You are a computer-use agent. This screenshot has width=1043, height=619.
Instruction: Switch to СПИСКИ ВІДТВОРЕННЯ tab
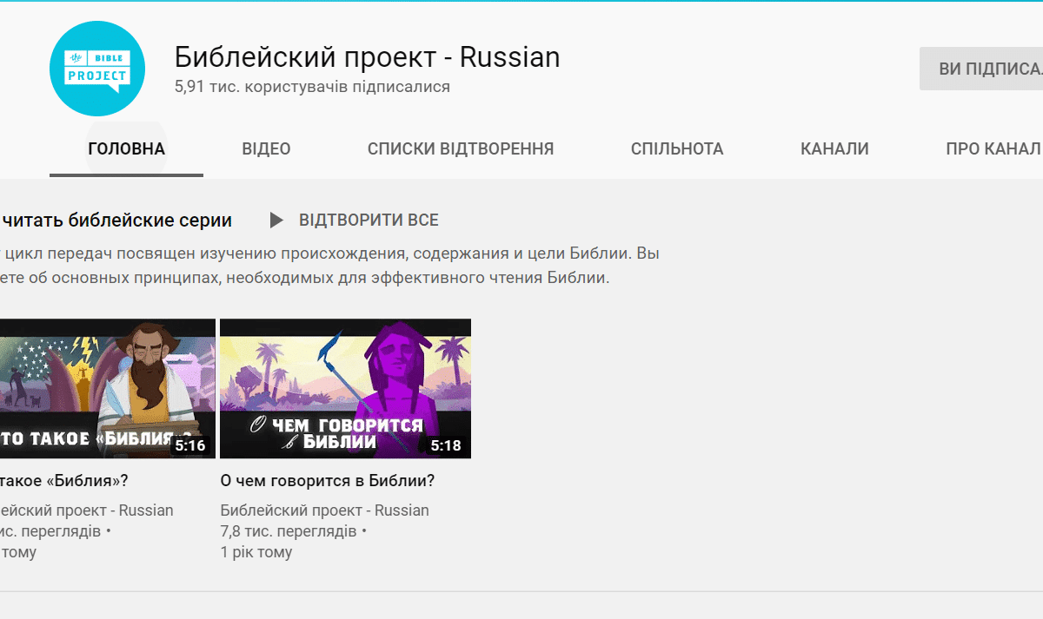click(x=461, y=148)
